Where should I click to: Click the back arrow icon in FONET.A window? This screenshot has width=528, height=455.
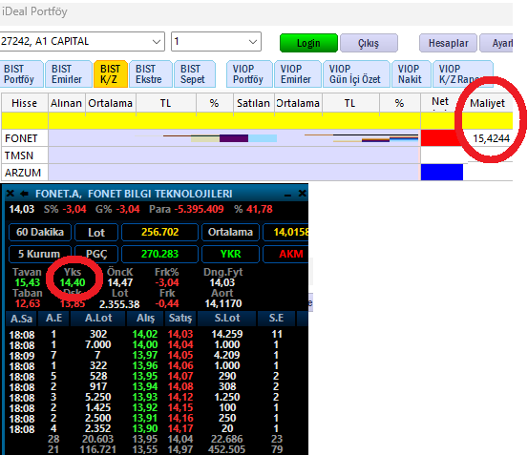point(24,194)
